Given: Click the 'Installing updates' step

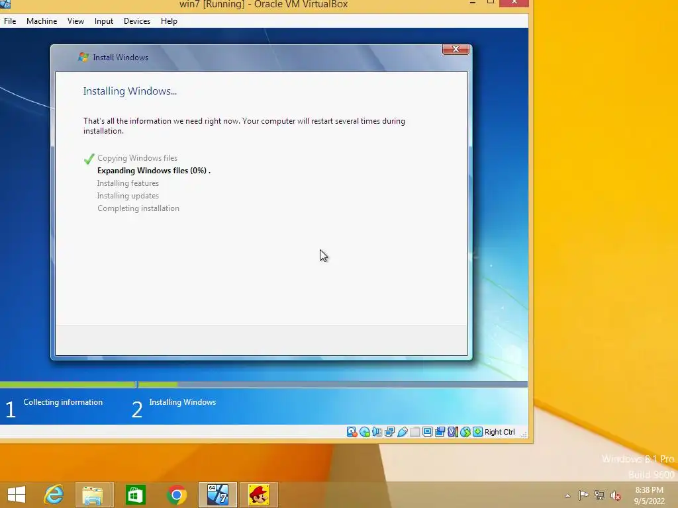Looking at the screenshot, I should pyautogui.click(x=128, y=196).
